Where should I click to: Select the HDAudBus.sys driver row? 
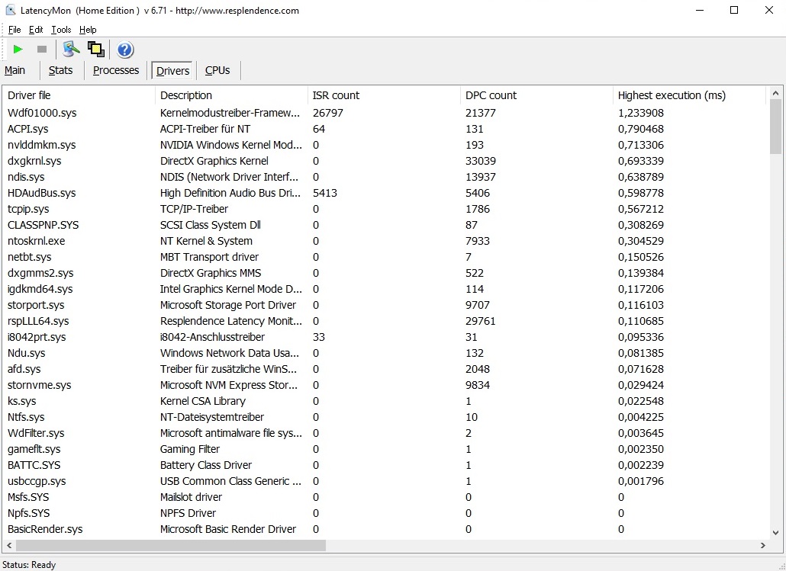pos(42,193)
